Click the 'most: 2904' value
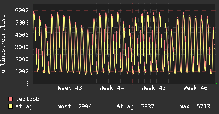 click(x=75, y=107)
